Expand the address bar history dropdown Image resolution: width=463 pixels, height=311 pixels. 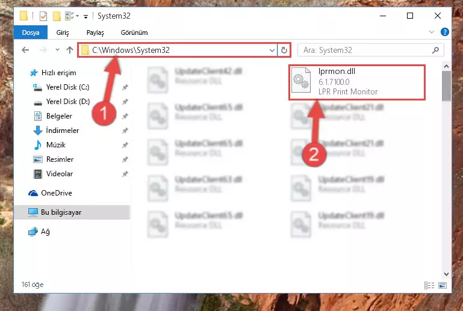[272, 50]
